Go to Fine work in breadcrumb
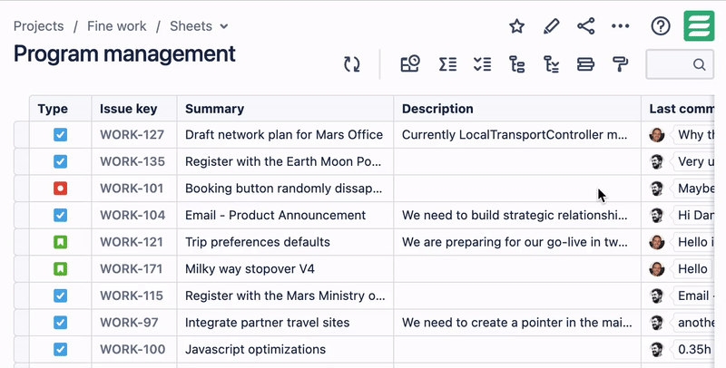The width and height of the screenshot is (726, 368). (117, 26)
